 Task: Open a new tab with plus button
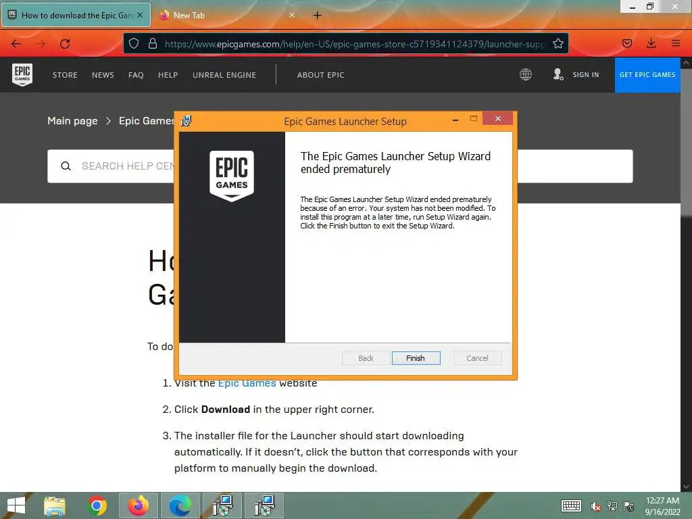317,16
